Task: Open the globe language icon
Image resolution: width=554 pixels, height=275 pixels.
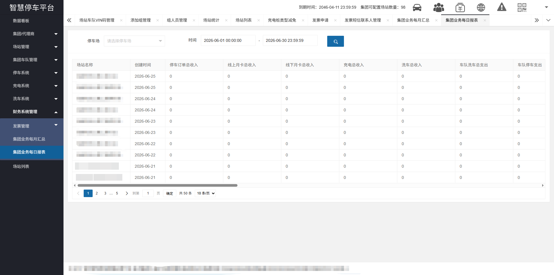Action: click(x=481, y=8)
